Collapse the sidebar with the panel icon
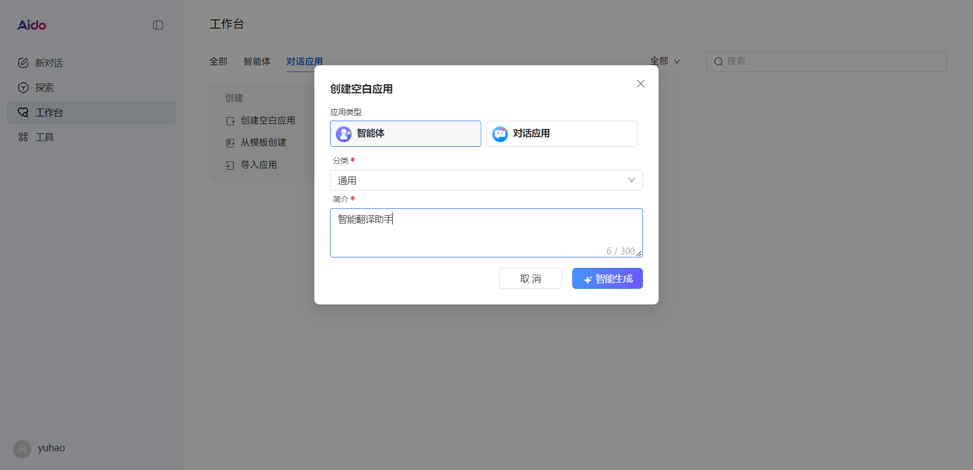Viewport: 973px width, 470px height. coord(158,25)
